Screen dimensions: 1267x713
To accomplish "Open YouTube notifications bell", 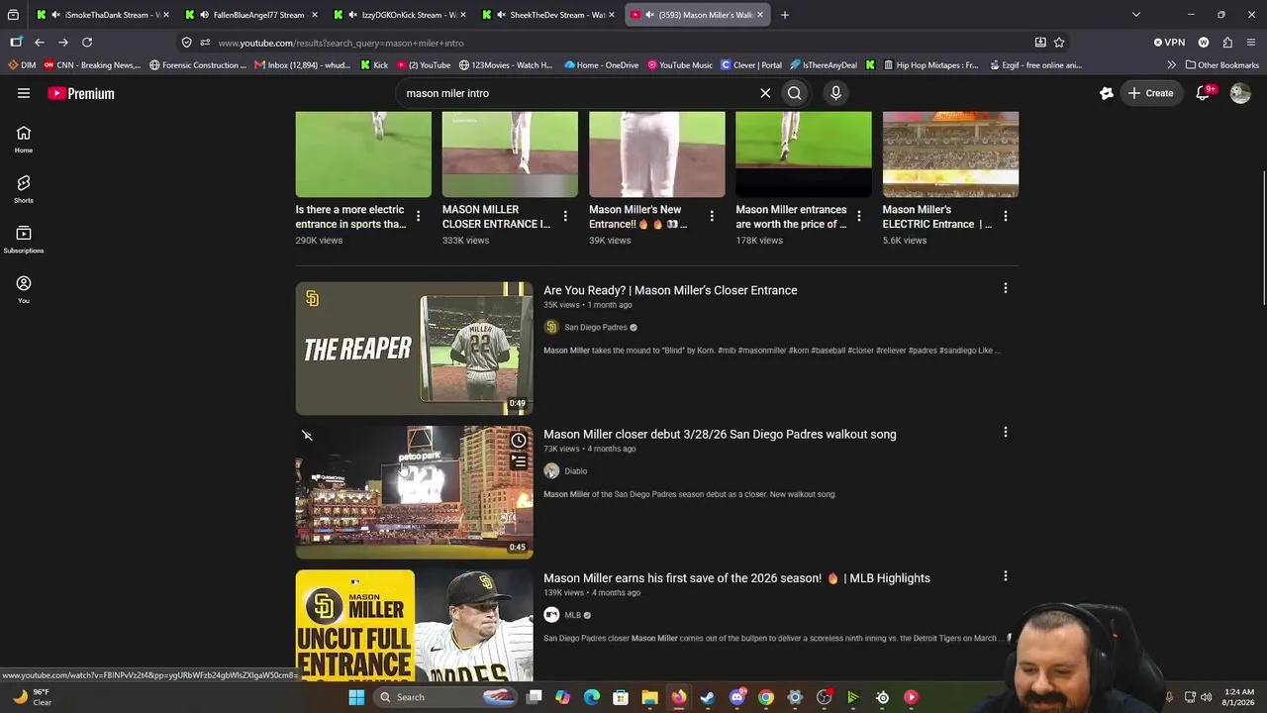I will (x=1203, y=93).
